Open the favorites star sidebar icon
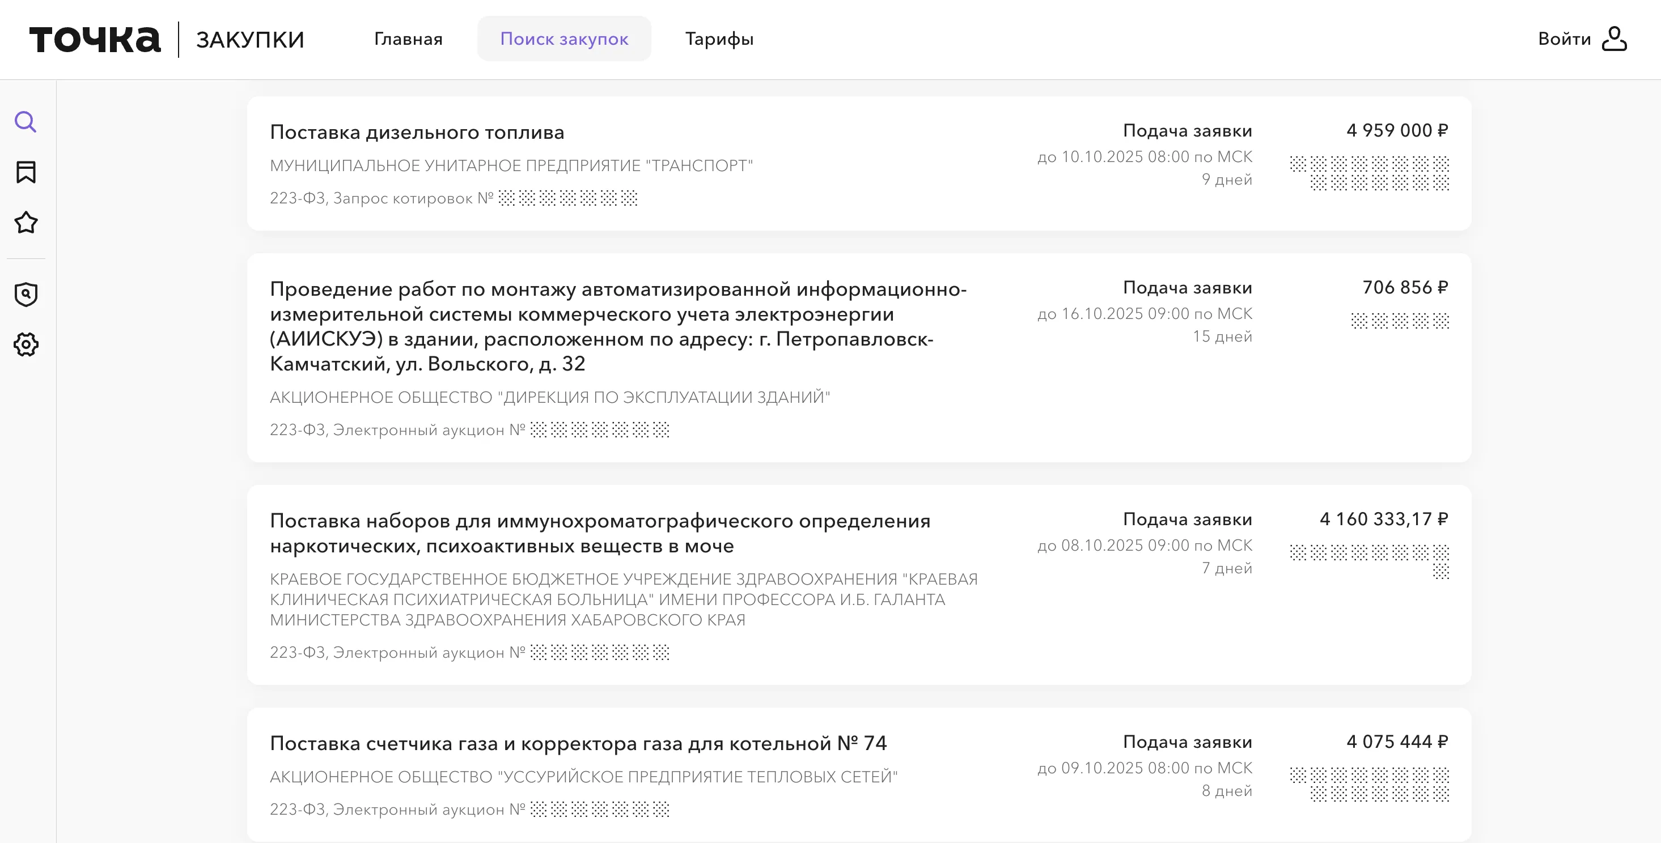The width and height of the screenshot is (1661, 843). 26,222
